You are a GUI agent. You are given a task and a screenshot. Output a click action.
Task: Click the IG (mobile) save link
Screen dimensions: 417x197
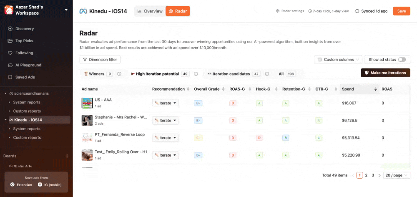[50, 184]
